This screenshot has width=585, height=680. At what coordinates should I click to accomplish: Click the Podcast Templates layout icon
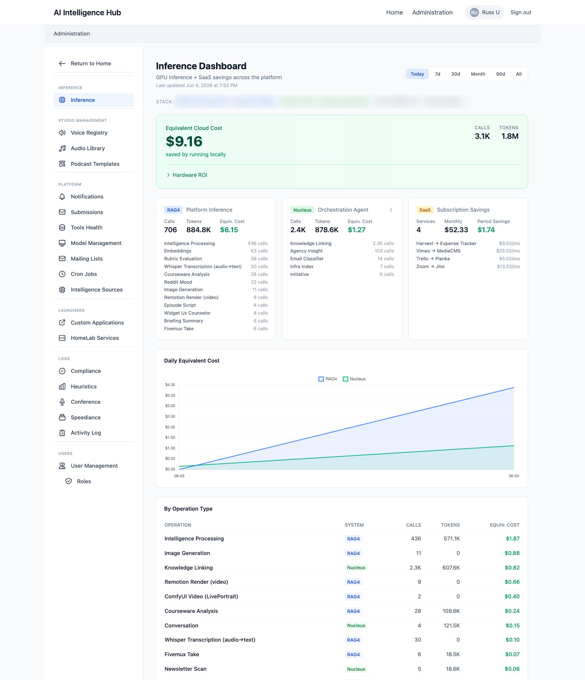(62, 164)
